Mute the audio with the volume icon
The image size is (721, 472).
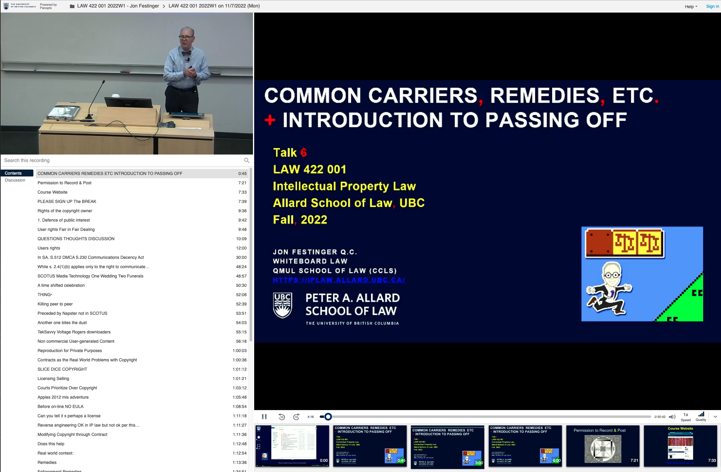672,417
